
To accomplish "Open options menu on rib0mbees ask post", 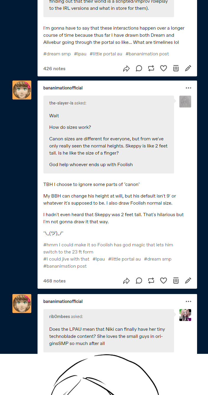I will click(188, 301).
